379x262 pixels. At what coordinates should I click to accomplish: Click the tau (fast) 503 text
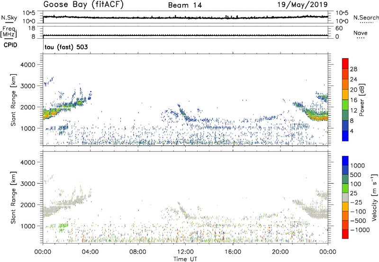(66, 47)
